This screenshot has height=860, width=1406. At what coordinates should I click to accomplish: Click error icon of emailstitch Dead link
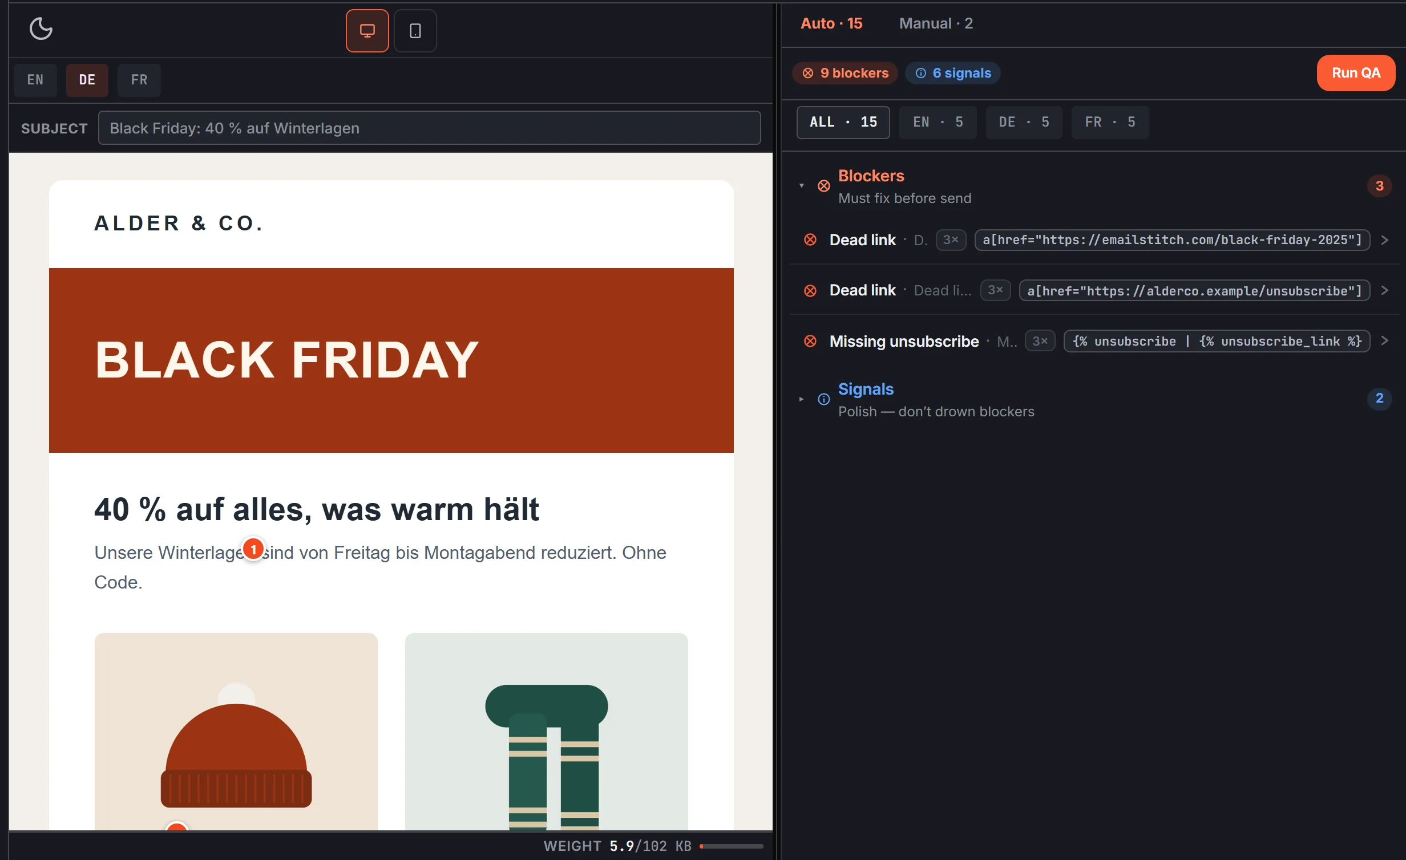click(x=810, y=240)
